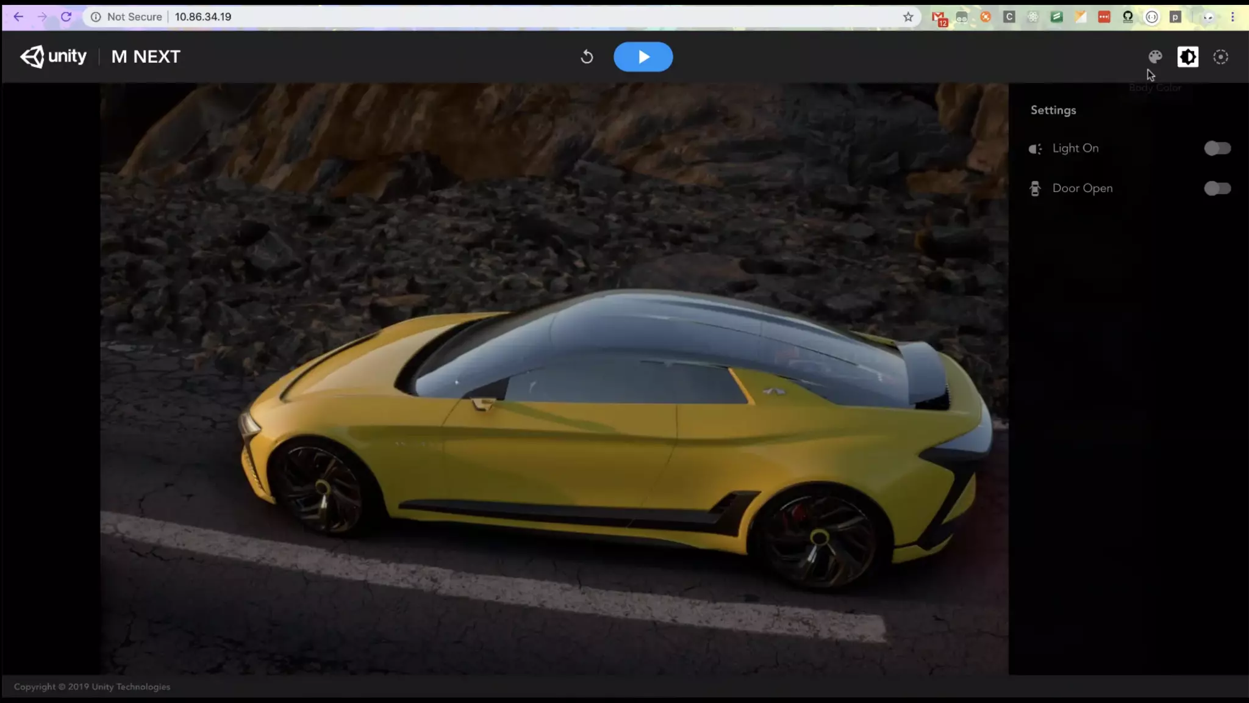Image resolution: width=1249 pixels, height=703 pixels.
Task: Toggle the Light On switch
Action: [1217, 148]
